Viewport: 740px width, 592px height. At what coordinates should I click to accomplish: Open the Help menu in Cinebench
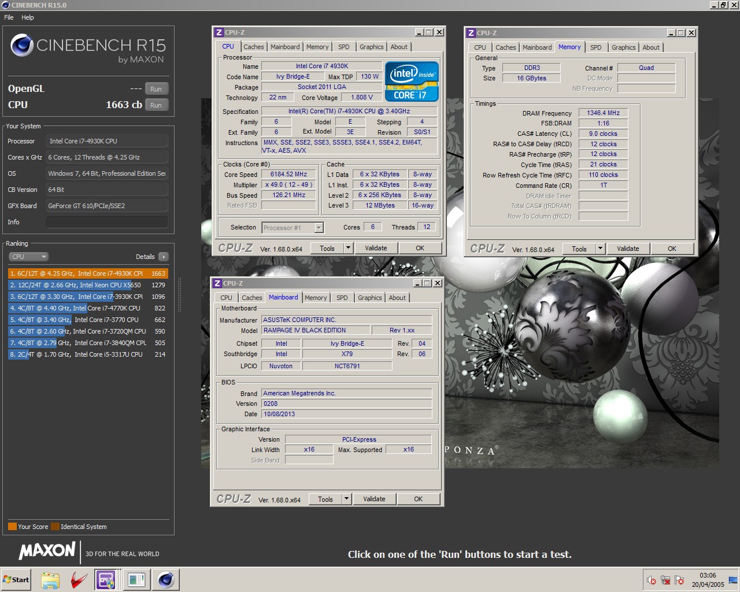tap(28, 17)
